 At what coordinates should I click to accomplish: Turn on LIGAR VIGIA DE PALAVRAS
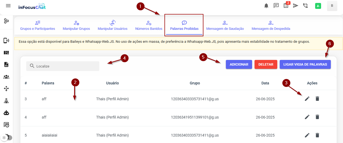click(305, 65)
